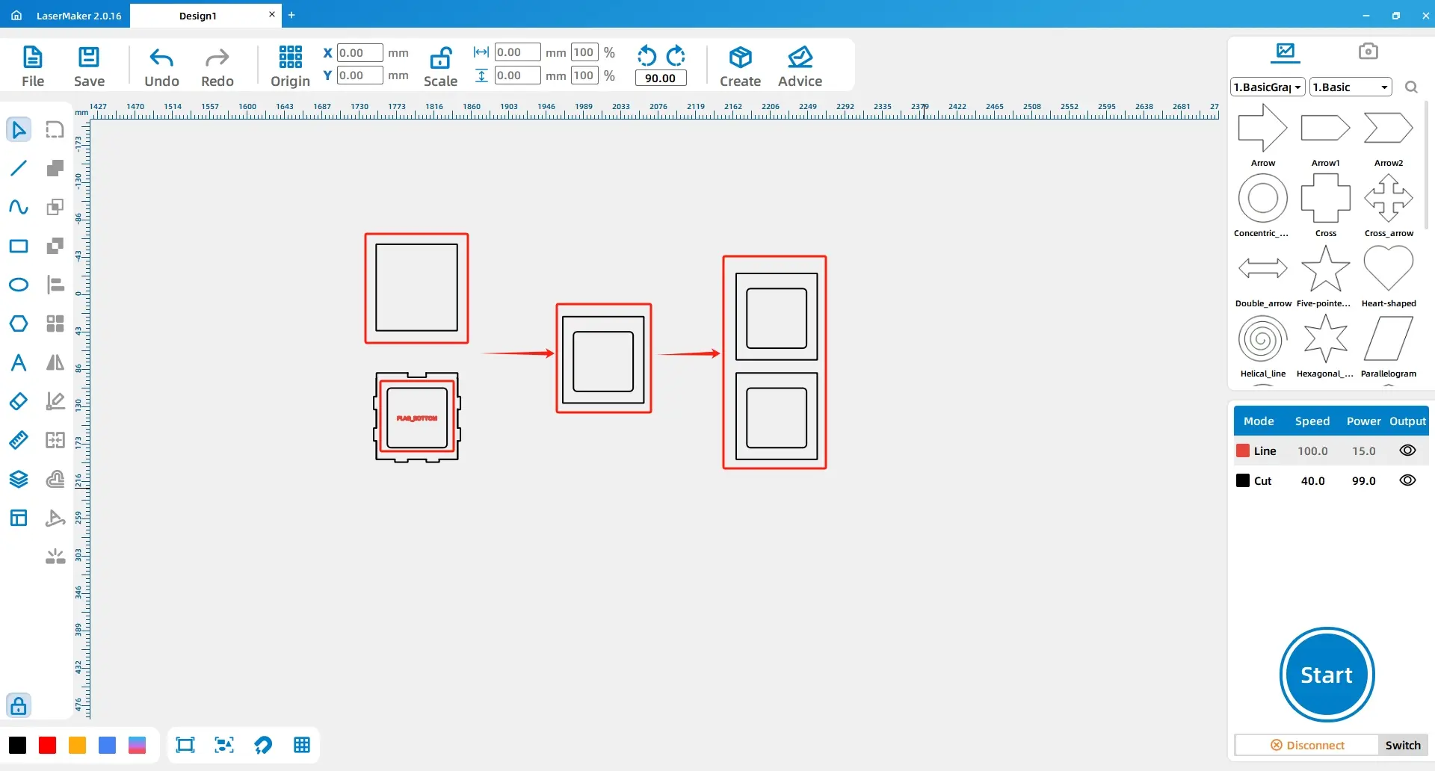Choose the orange color swatch
Viewport: 1435px width, 771px height.
(77, 745)
